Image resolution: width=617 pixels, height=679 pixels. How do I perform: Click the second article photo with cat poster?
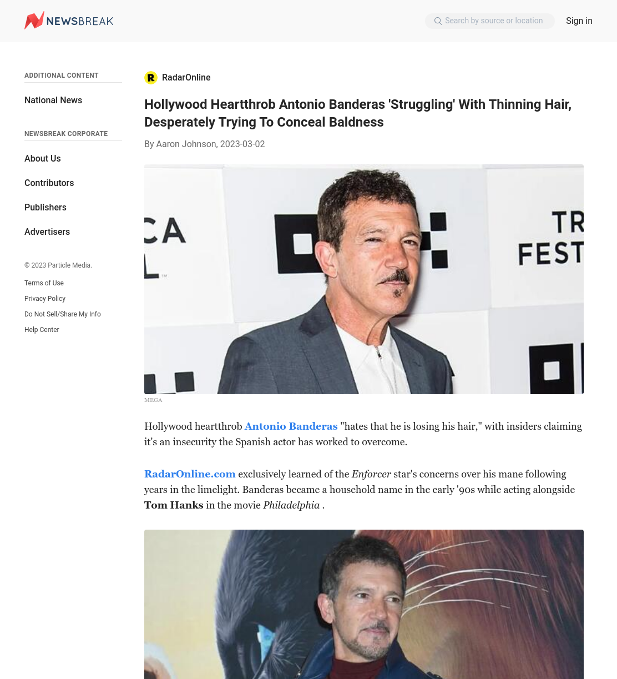coord(364,604)
